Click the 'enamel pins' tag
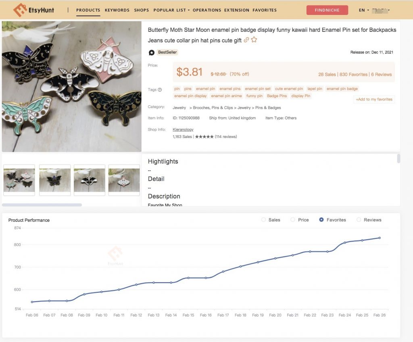The height and width of the screenshot is (342, 413). pos(230,89)
